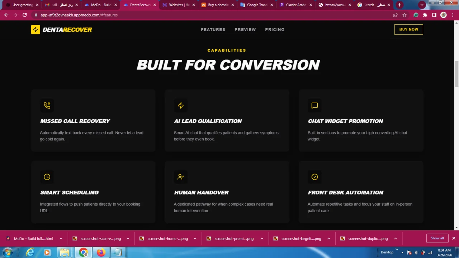
Task: Click the Chat Widget Promotion message icon
Action: pos(314,105)
